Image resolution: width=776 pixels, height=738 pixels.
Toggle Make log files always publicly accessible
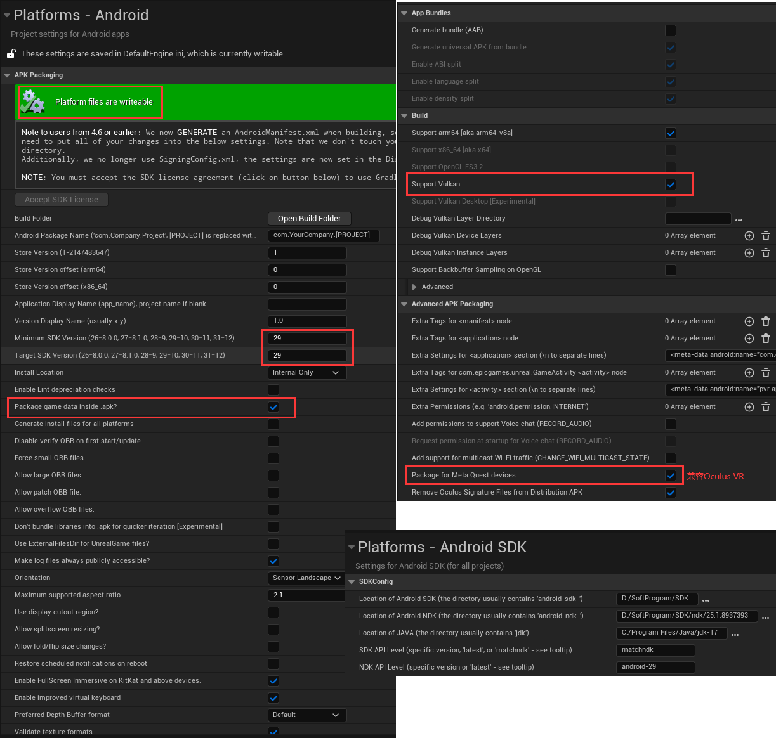[273, 561]
